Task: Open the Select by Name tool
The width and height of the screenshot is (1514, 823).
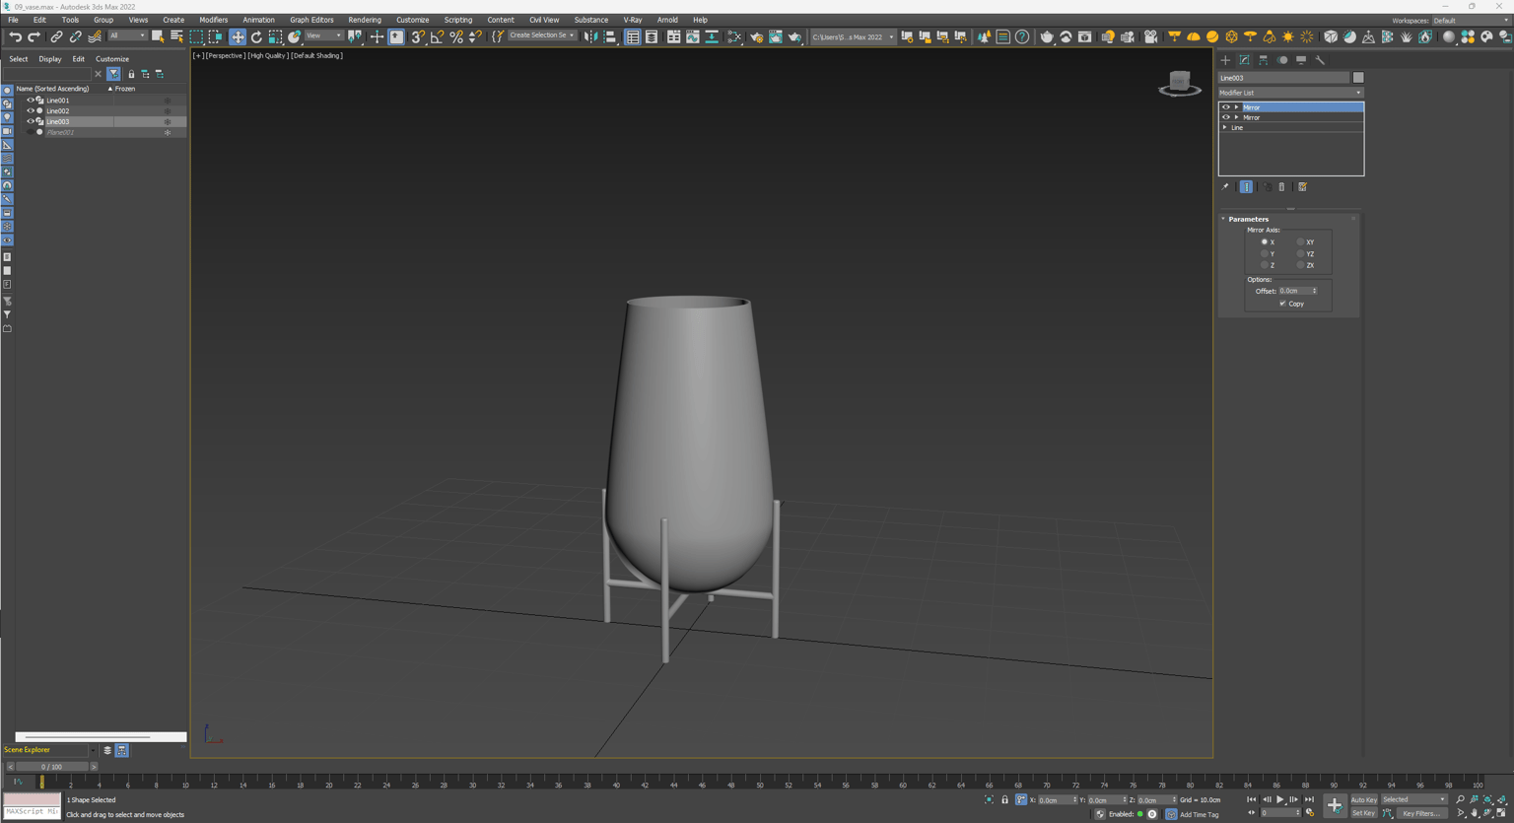Action: (x=176, y=36)
